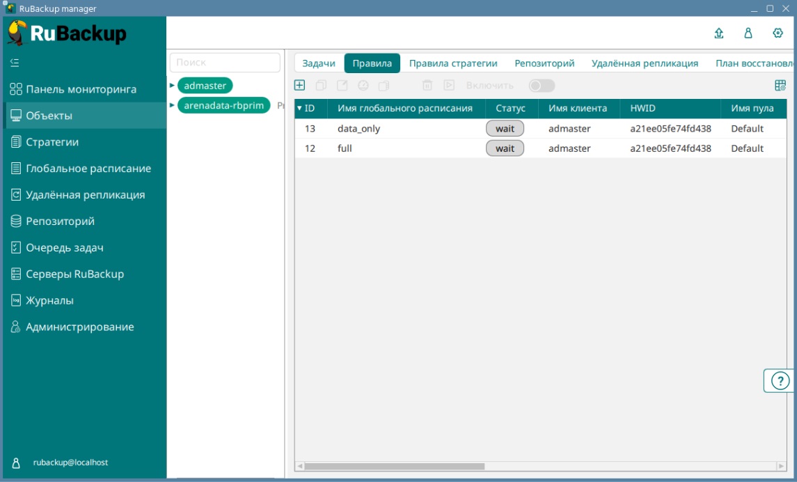
Task: Click wait status button for full rule
Action: [505, 148]
